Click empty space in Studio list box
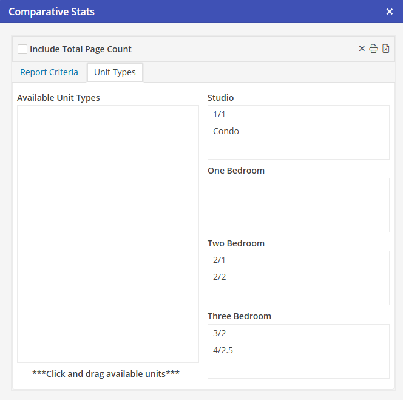Image resolution: width=403 pixels, height=400 pixels. 298,149
